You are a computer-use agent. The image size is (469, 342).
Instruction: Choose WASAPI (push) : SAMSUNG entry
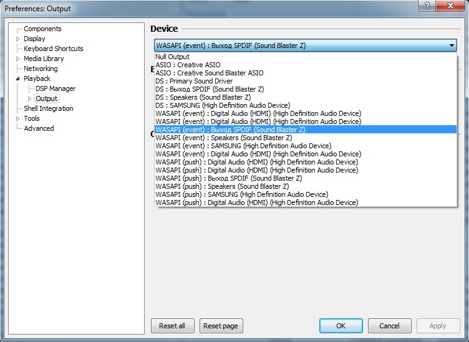point(306,194)
